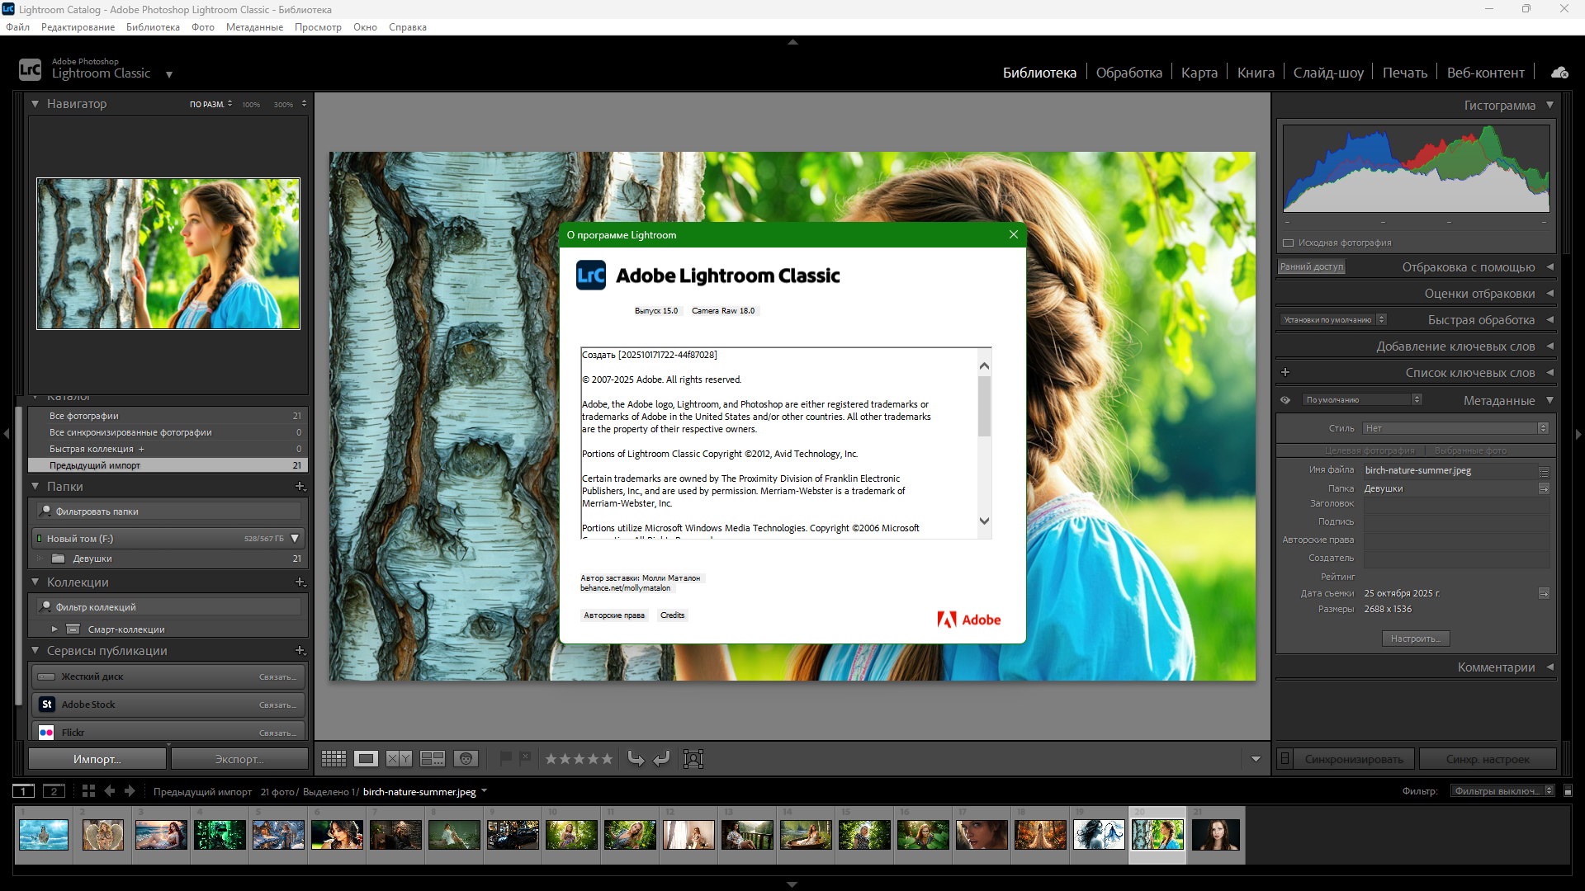1585x891 pixels.
Task: Expand Смарт-коллекции tree item
Action: pos(54,629)
